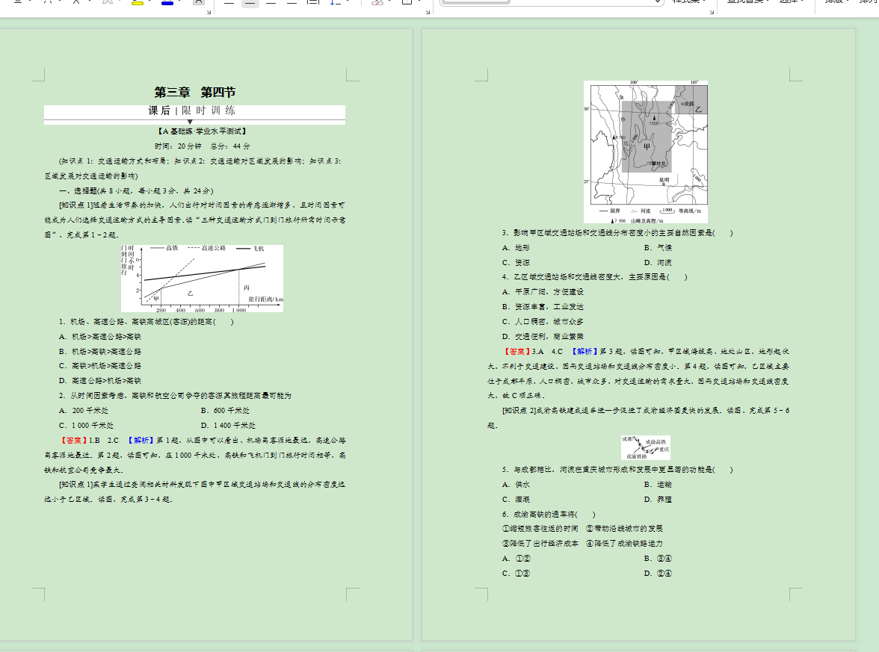Screen dimensions: 879x652
Task: Click the red 【答案】 before 3.A 4.C
Action: 516,352
